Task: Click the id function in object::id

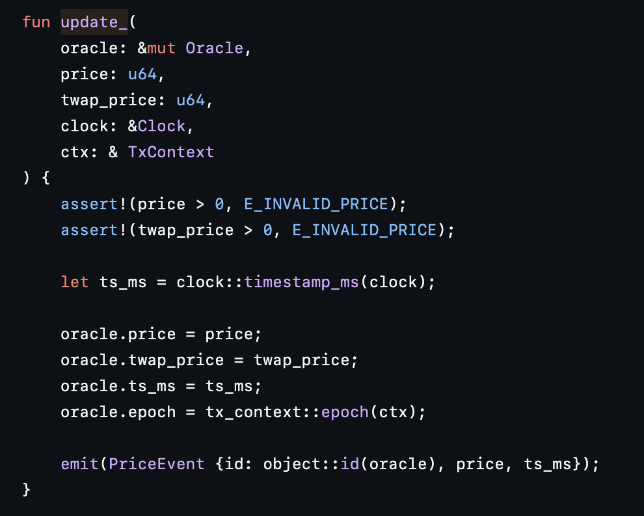Action: 350,464
